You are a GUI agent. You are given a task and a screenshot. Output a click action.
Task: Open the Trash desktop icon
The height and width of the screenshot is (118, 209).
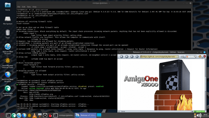point(8,34)
